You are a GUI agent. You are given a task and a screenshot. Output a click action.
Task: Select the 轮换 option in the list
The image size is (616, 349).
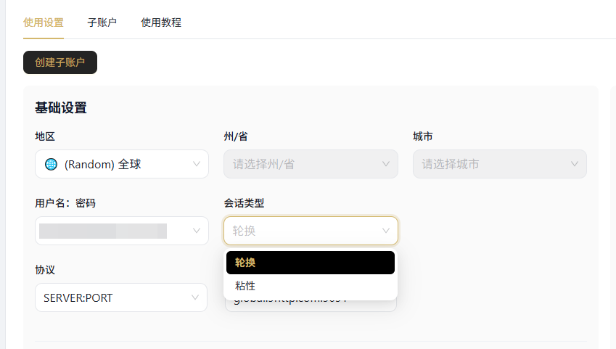point(311,263)
